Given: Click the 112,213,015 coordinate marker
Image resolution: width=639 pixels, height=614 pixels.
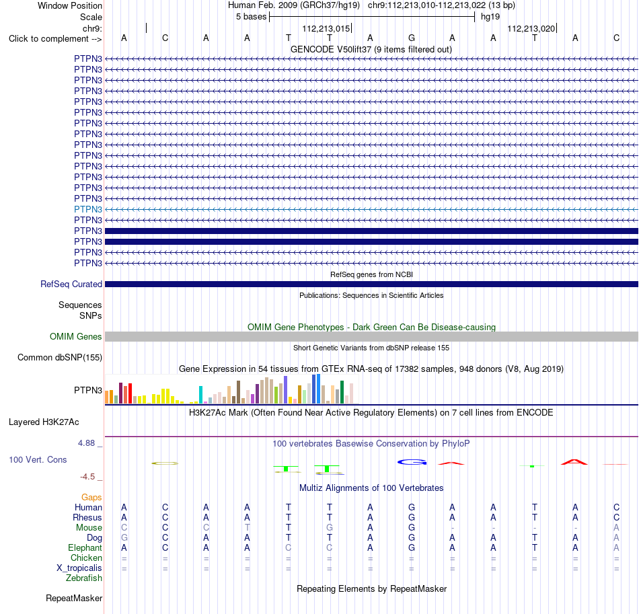Looking at the screenshot, I should tap(326, 28).
